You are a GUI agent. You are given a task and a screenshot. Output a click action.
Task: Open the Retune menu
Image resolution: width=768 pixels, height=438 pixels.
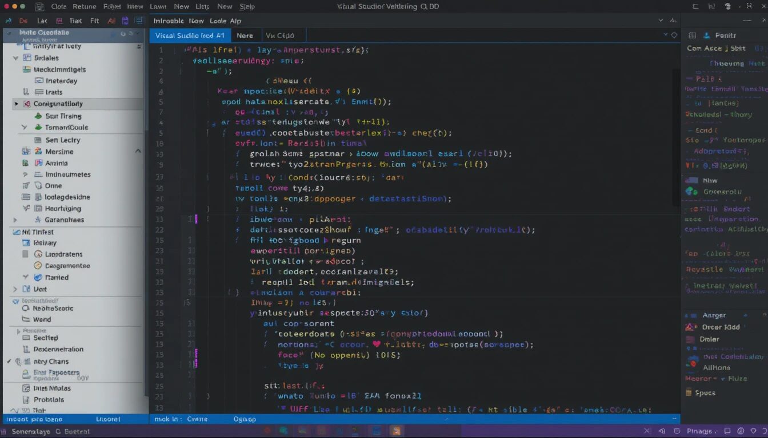click(84, 6)
